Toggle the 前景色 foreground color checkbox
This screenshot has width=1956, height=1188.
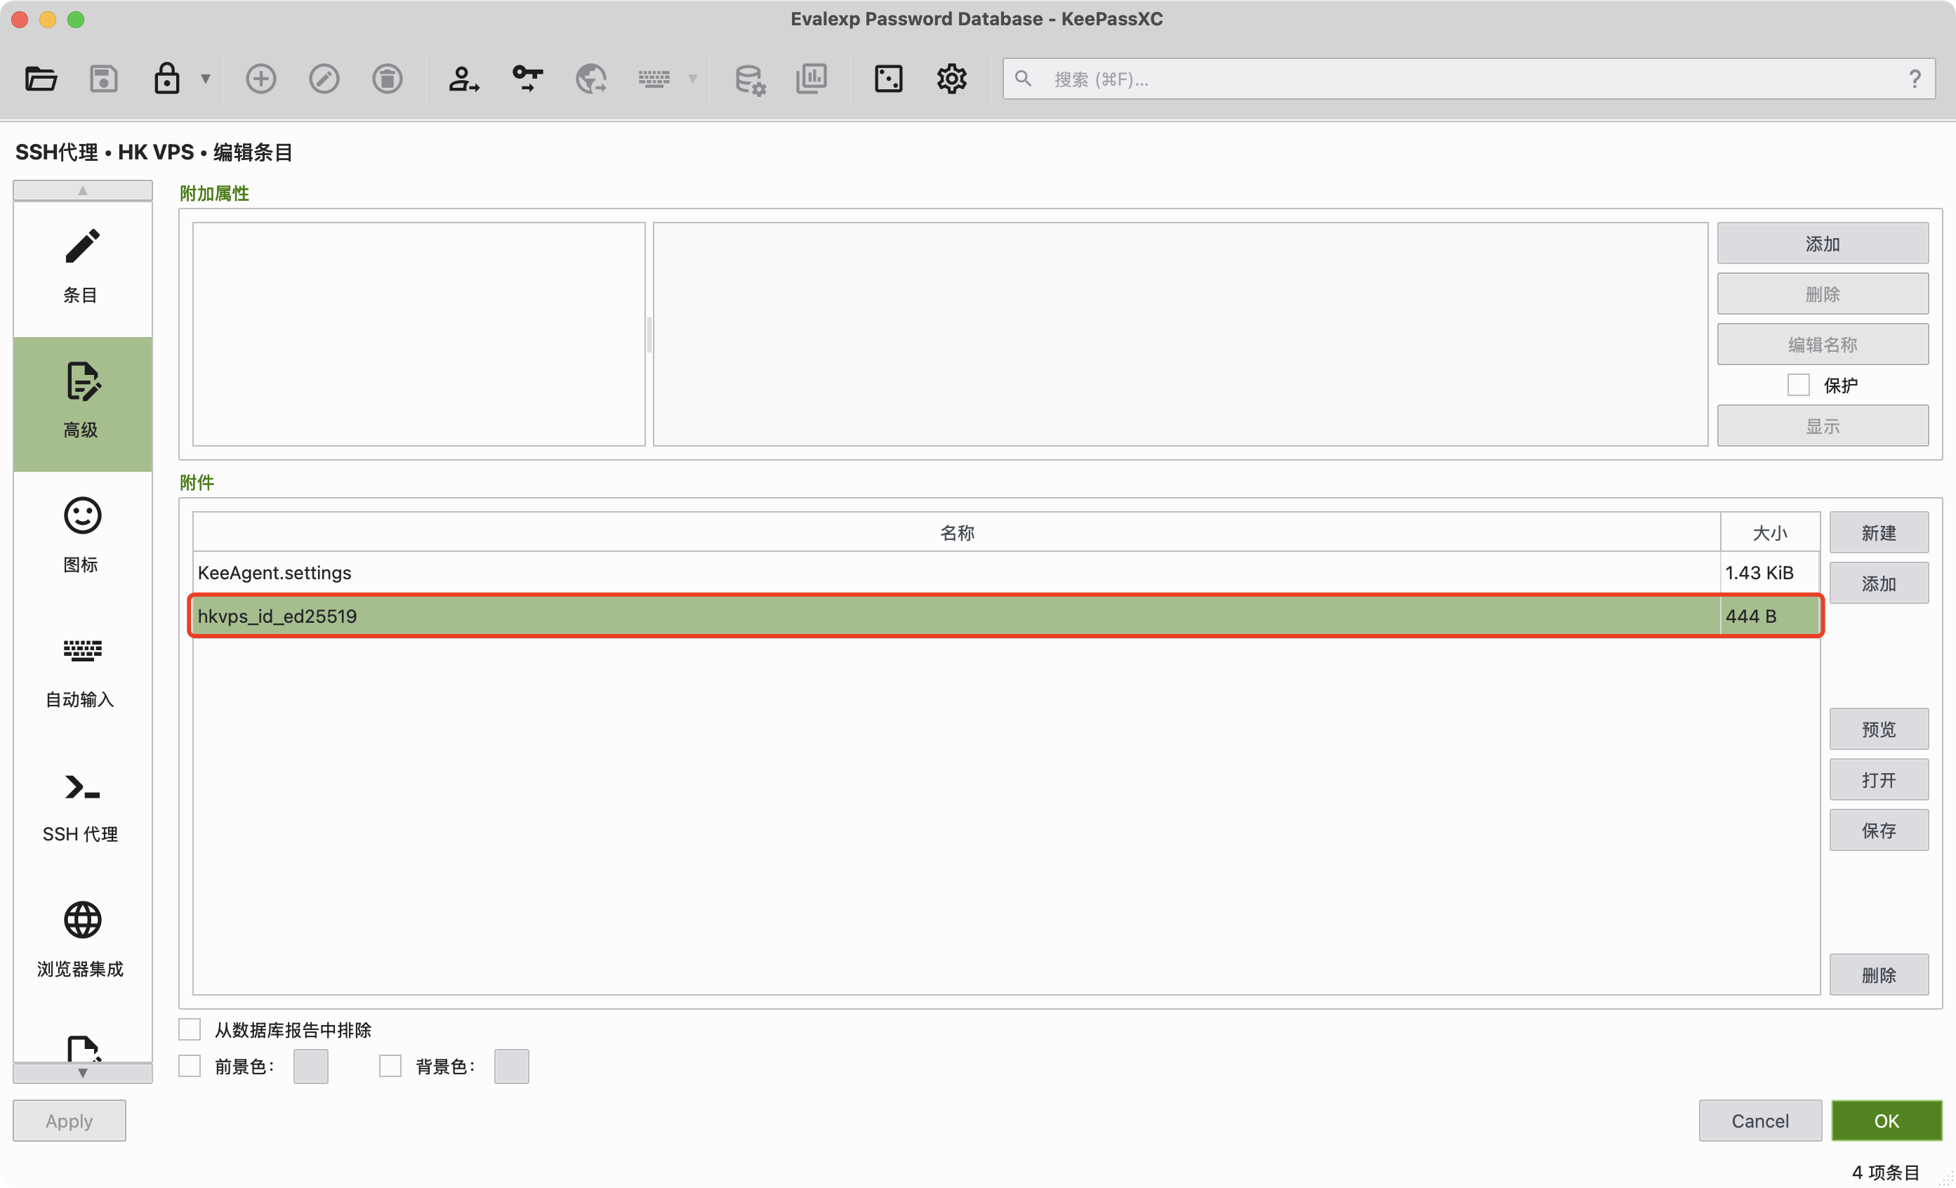[x=190, y=1067]
